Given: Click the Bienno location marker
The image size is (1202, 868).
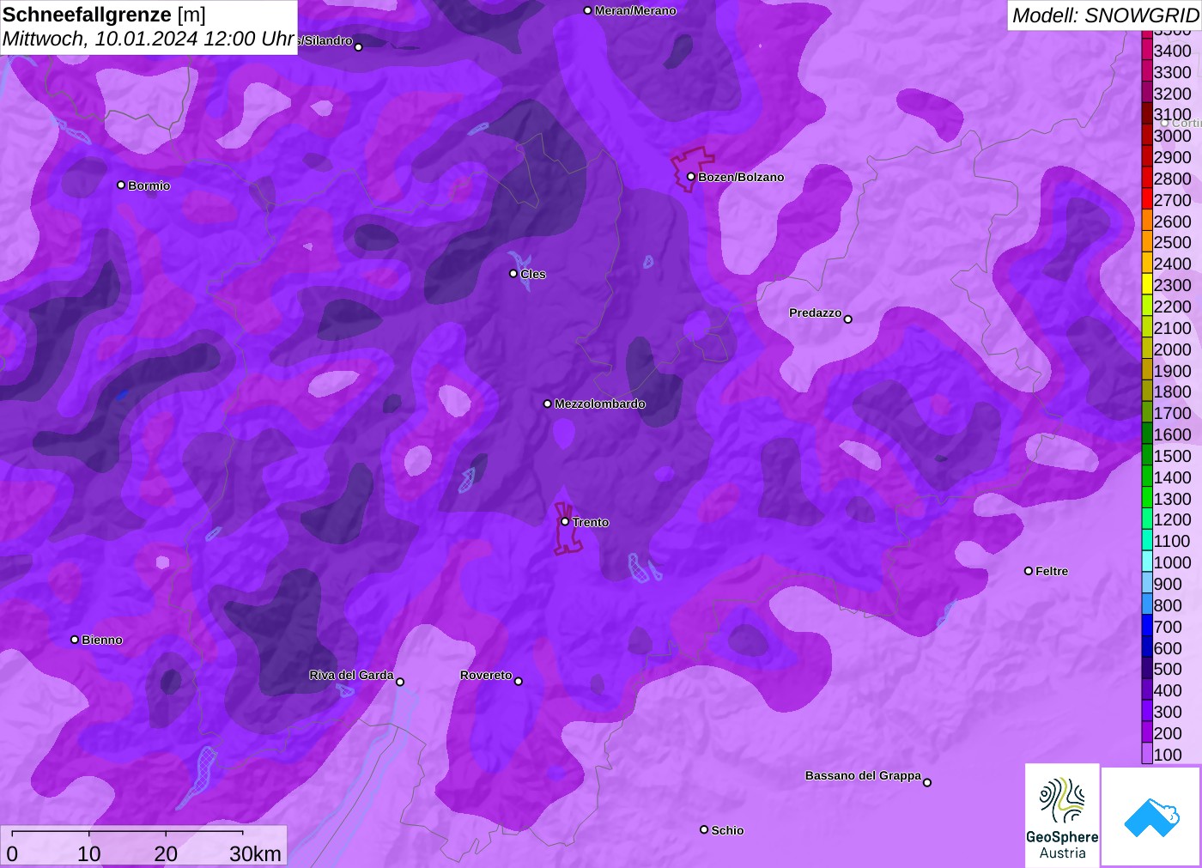Looking at the screenshot, I should tap(75, 640).
